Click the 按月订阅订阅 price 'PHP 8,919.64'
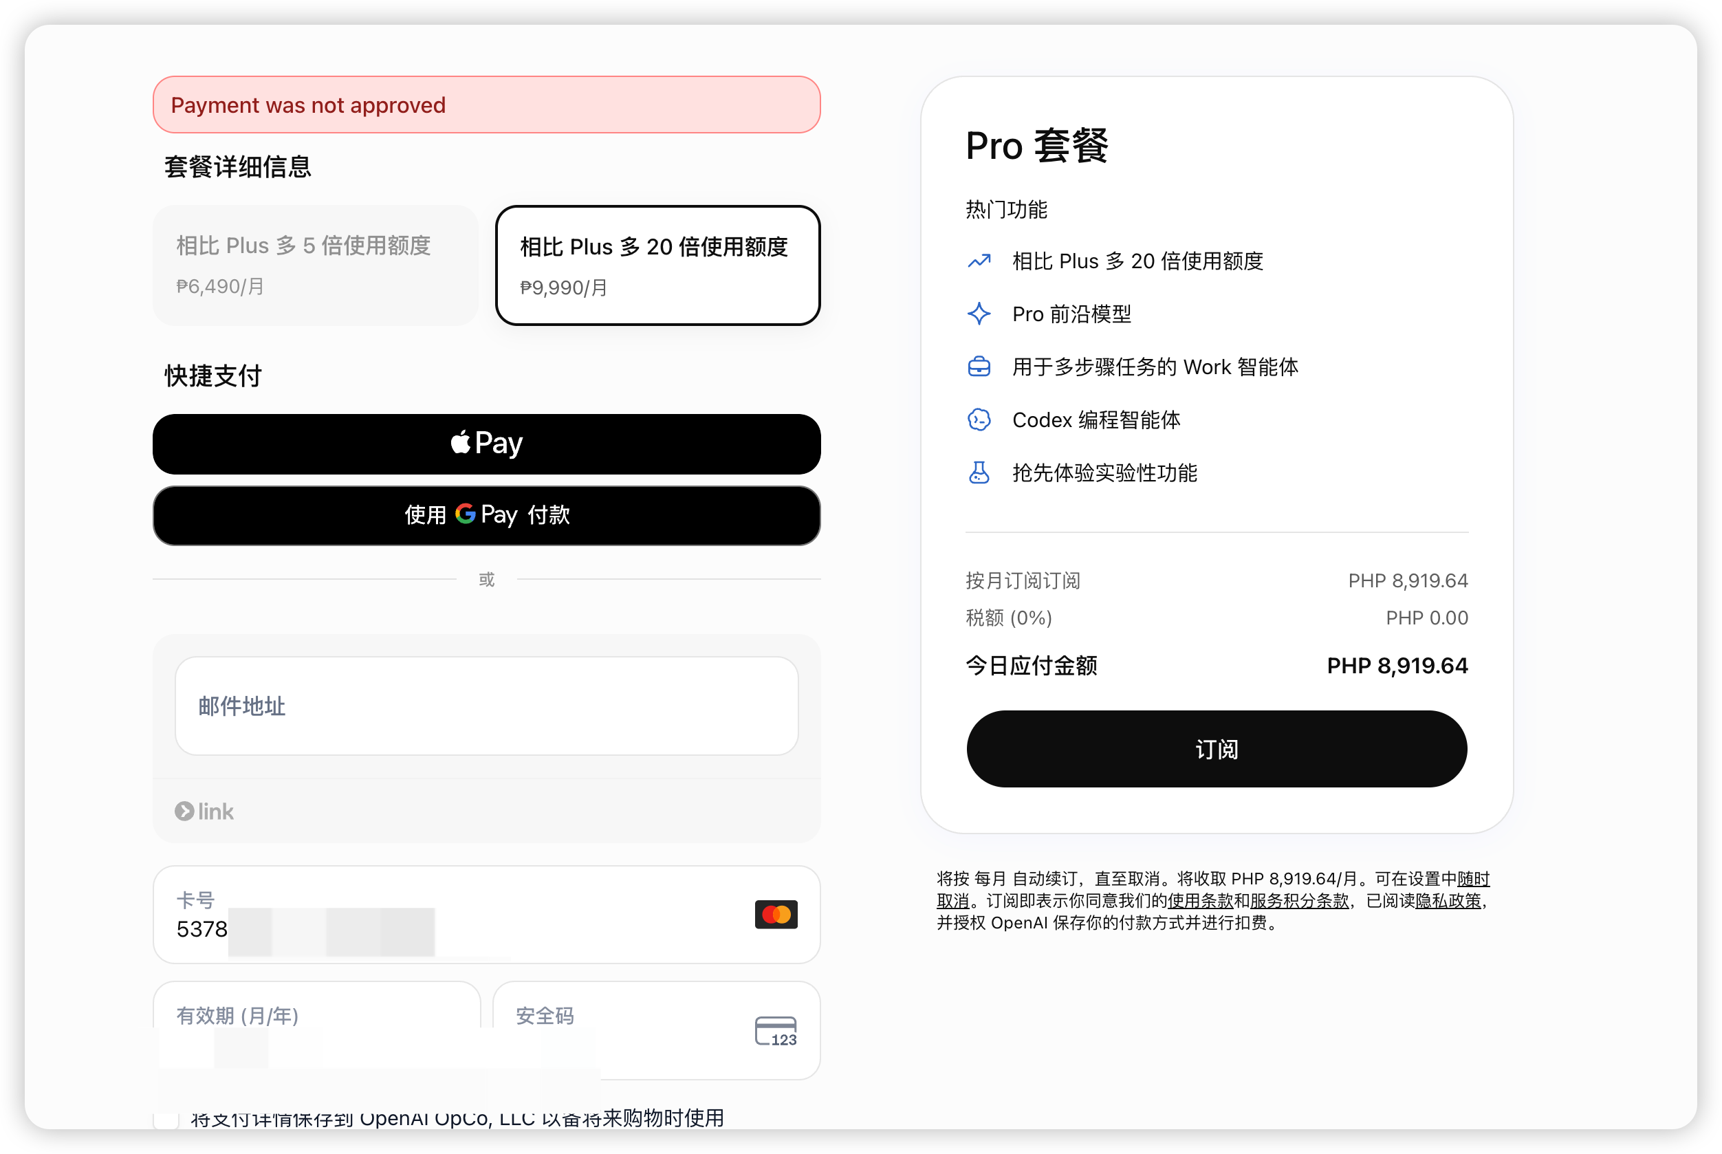 (1407, 580)
